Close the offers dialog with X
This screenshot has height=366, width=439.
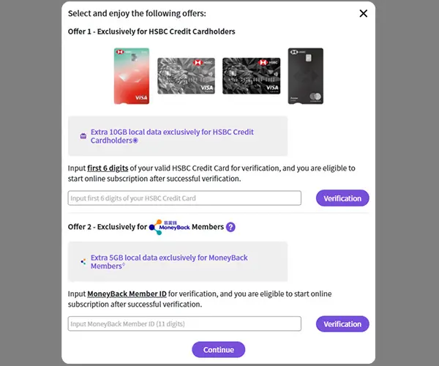tap(363, 13)
